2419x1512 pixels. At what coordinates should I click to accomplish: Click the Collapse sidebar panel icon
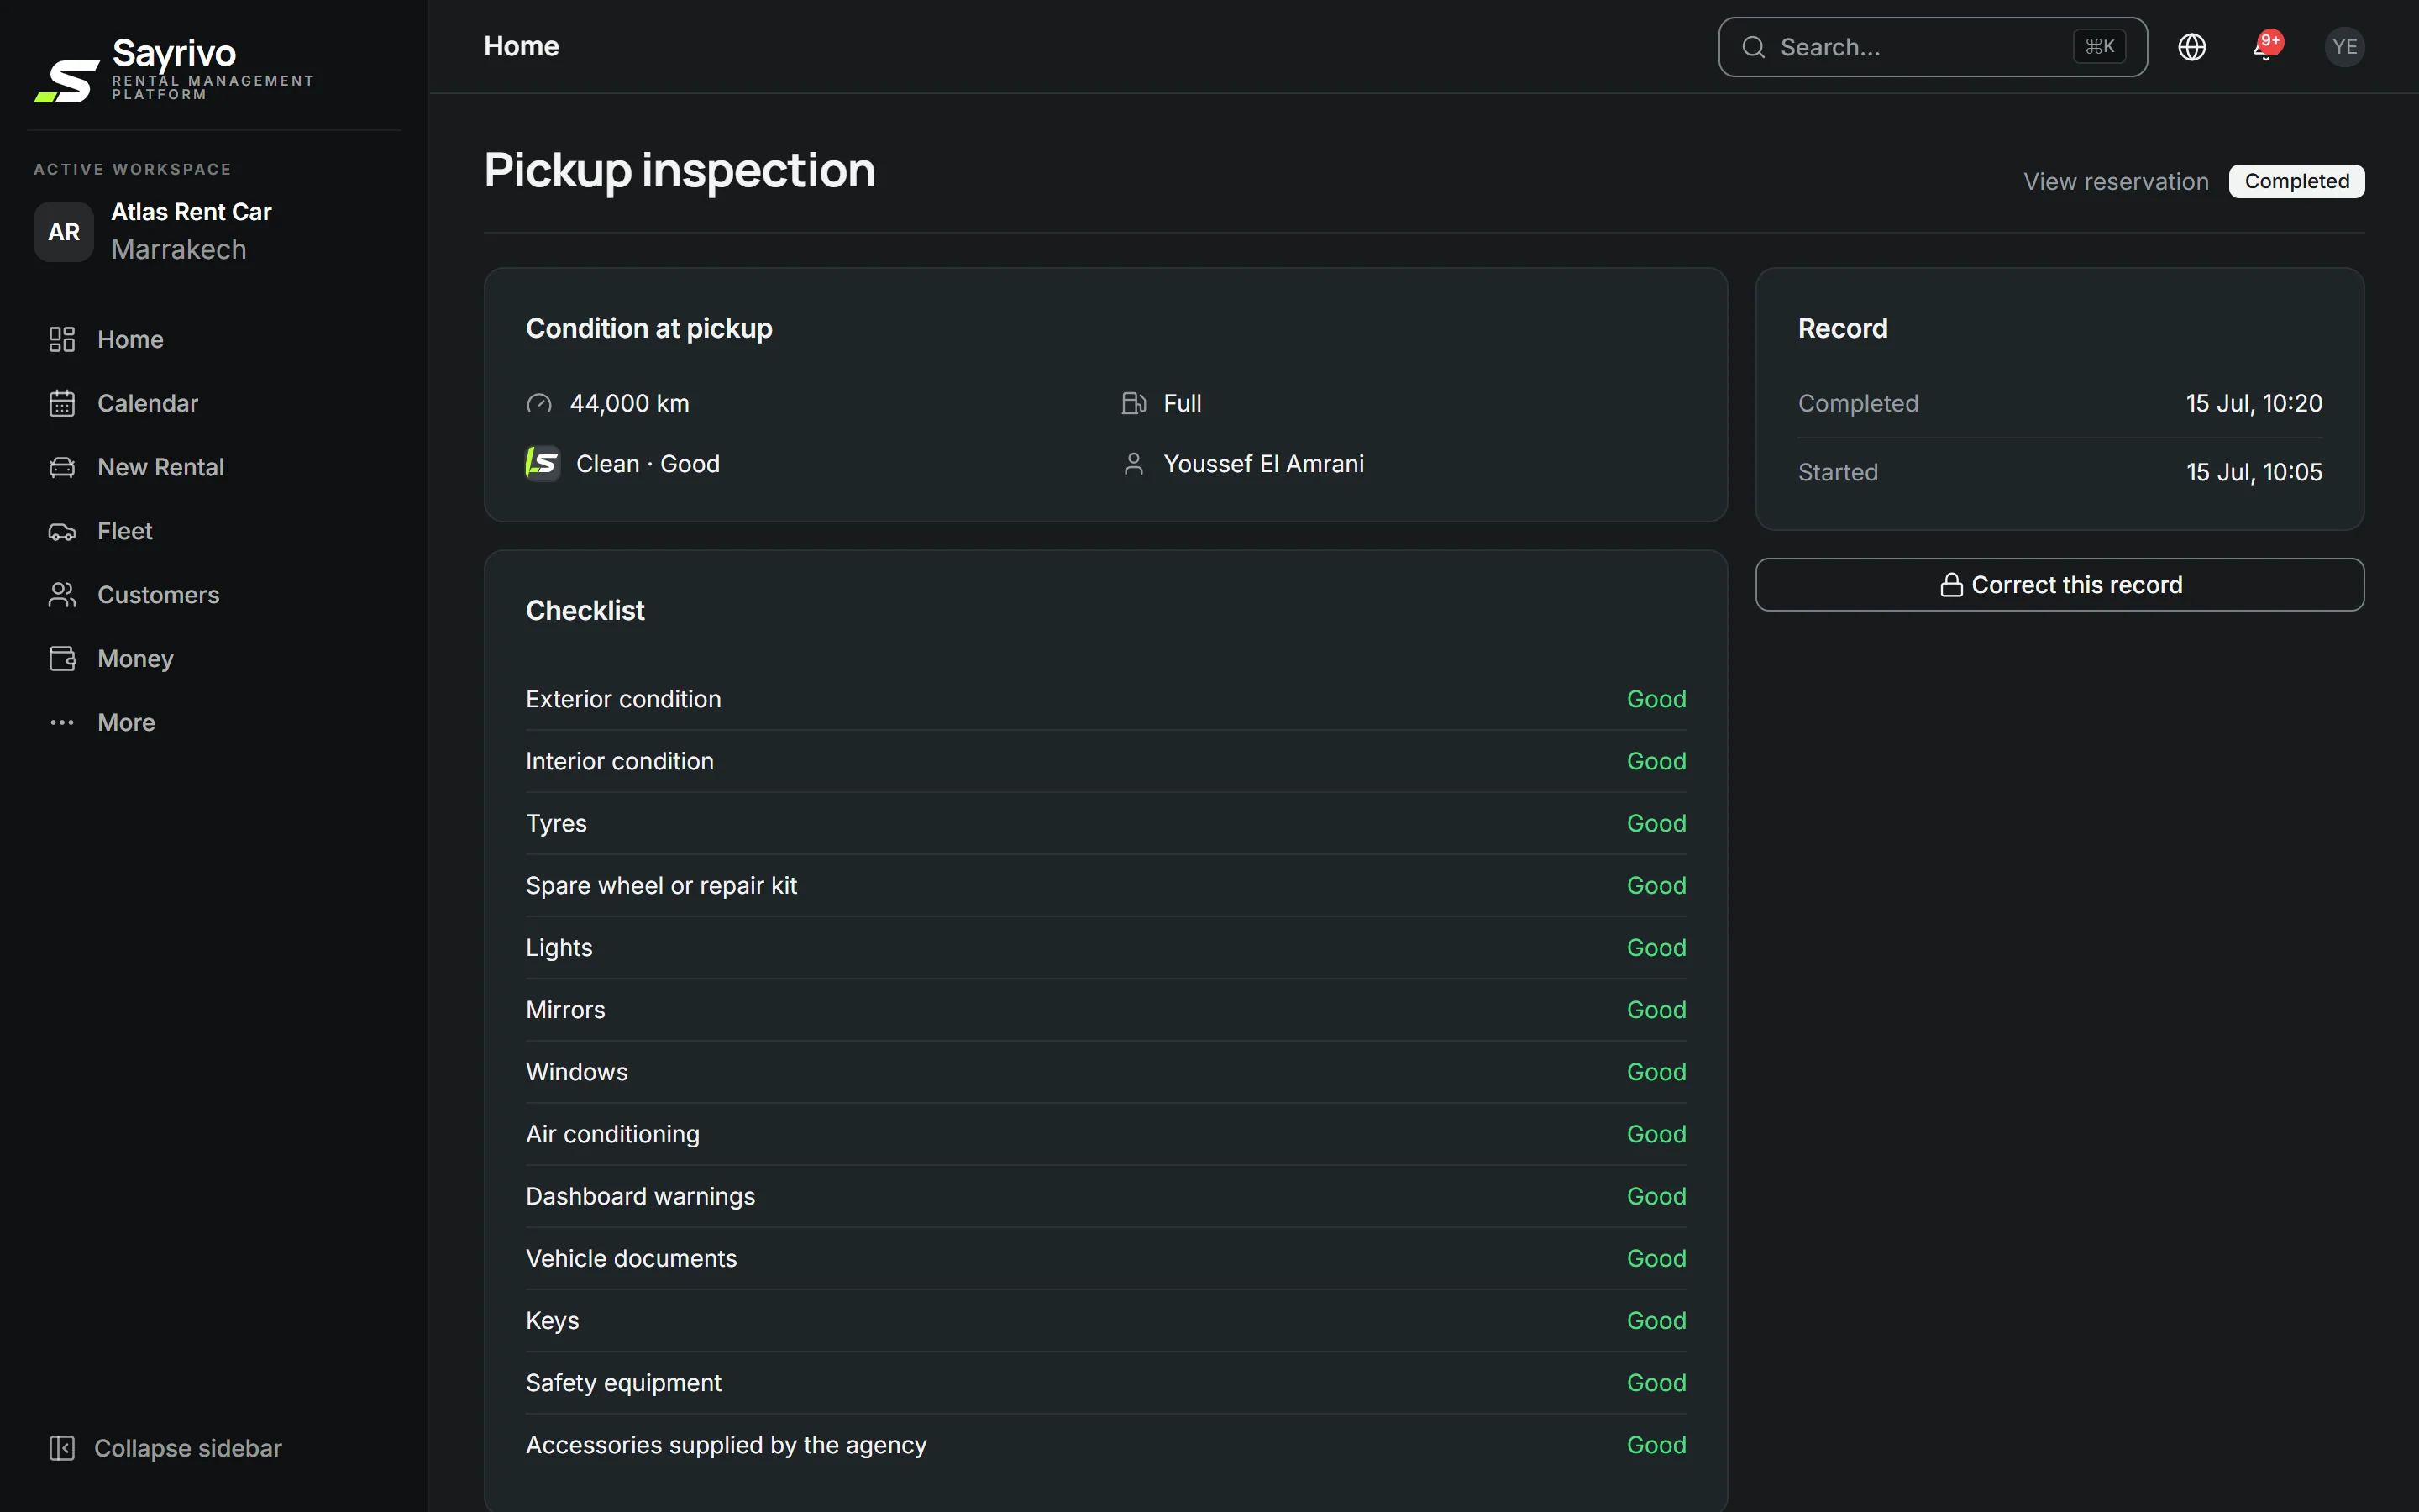[62, 1448]
